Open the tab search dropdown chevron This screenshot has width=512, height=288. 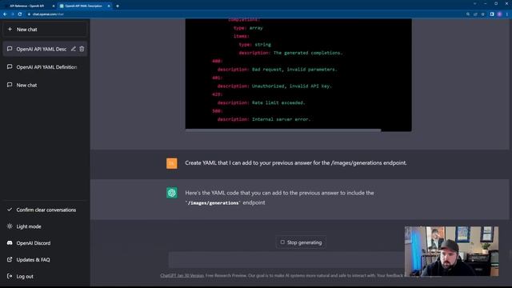tap(474, 3)
